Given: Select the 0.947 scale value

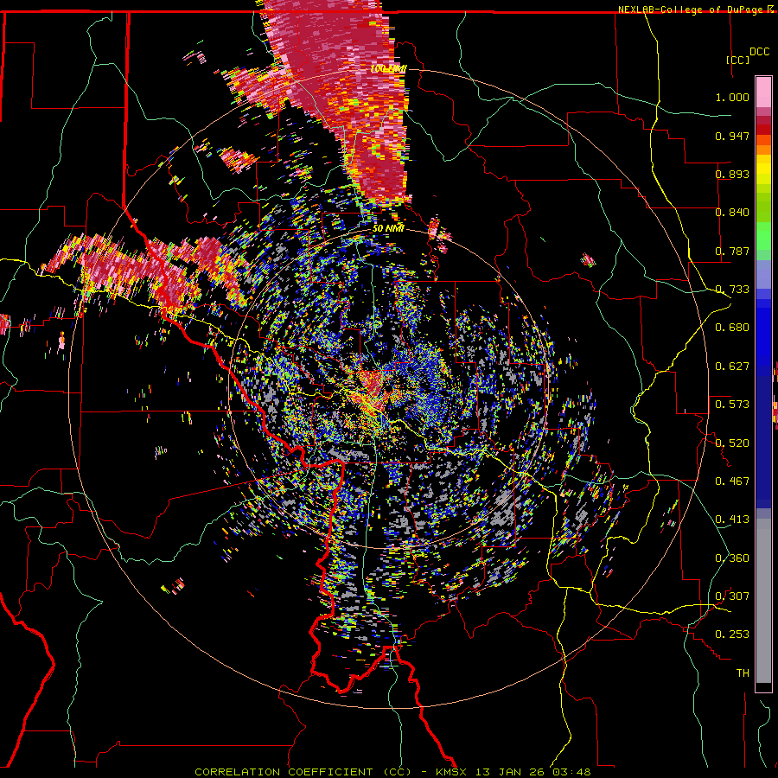Looking at the screenshot, I should click(x=732, y=136).
